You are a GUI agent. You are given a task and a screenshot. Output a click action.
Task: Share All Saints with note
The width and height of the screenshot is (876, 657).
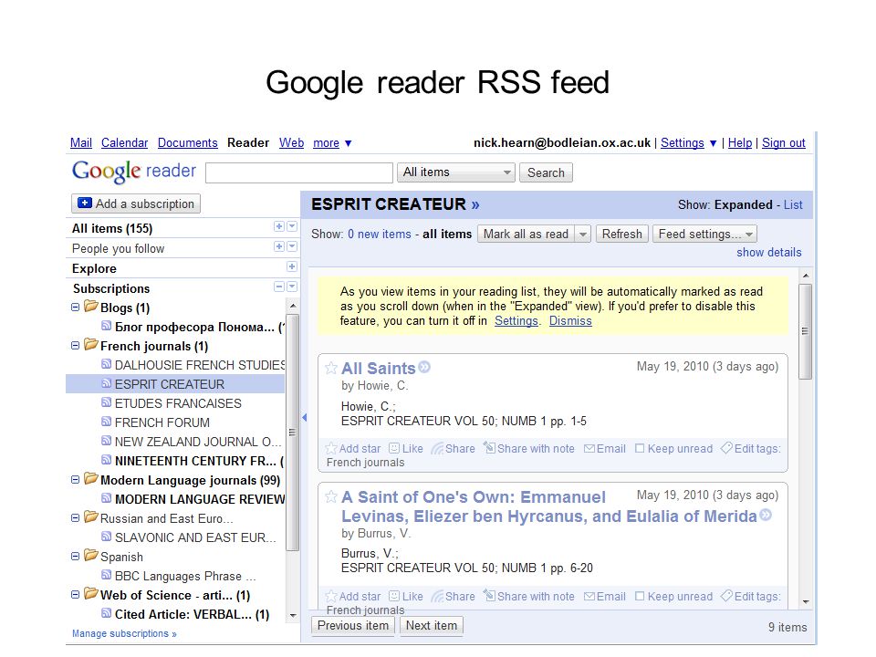tap(529, 448)
